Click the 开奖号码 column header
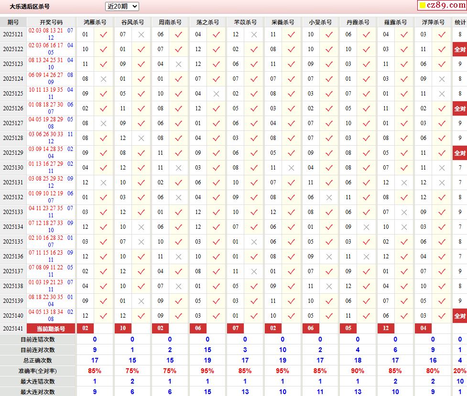 [x=51, y=22]
